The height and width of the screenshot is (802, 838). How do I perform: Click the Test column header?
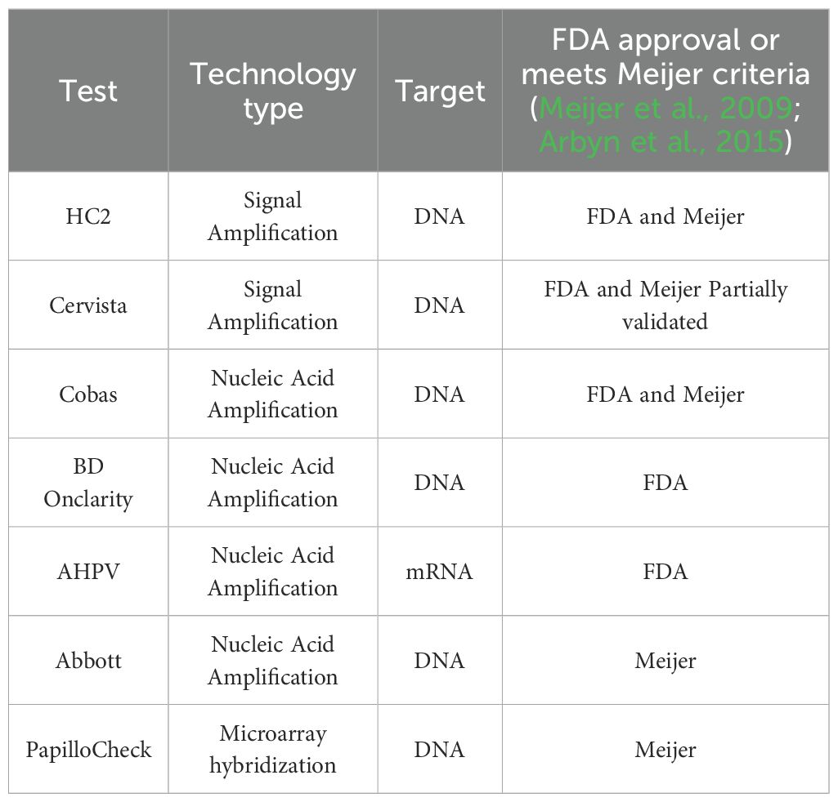pos(88,91)
